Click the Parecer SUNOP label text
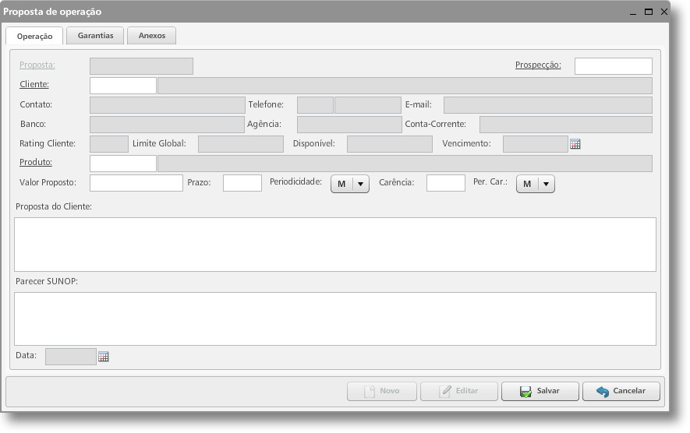 [x=47, y=281]
